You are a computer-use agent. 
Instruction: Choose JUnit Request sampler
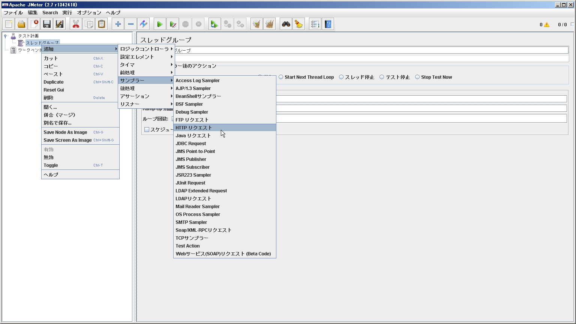click(225, 183)
